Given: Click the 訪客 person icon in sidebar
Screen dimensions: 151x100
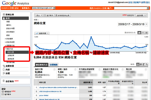Looking at the screenshot, I should [x=4, y=18].
